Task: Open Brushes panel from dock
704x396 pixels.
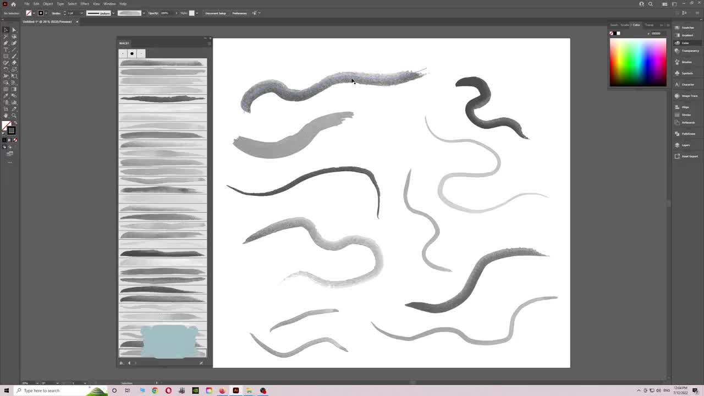Action: pos(684,62)
